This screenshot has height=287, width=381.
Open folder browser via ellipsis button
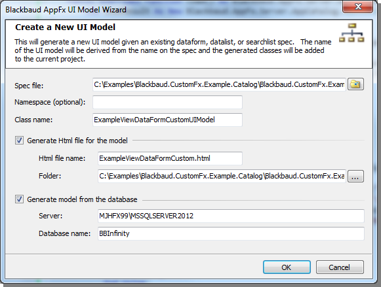[355, 176]
